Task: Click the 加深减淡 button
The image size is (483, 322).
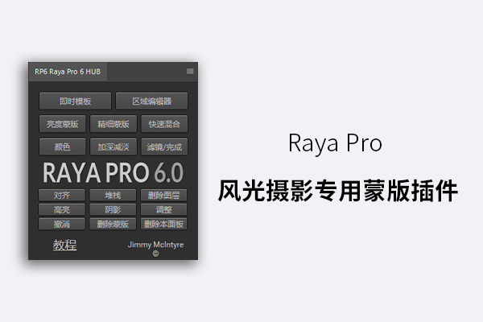Action: click(x=114, y=147)
